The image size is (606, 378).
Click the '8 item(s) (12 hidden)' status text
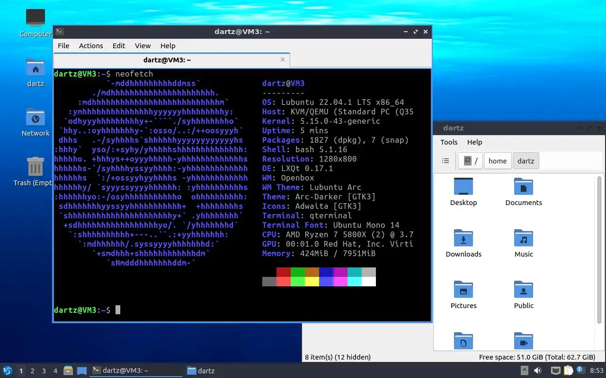338,357
